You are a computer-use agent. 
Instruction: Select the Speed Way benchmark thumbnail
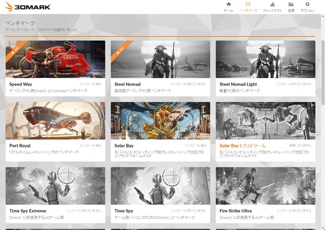pos(55,59)
